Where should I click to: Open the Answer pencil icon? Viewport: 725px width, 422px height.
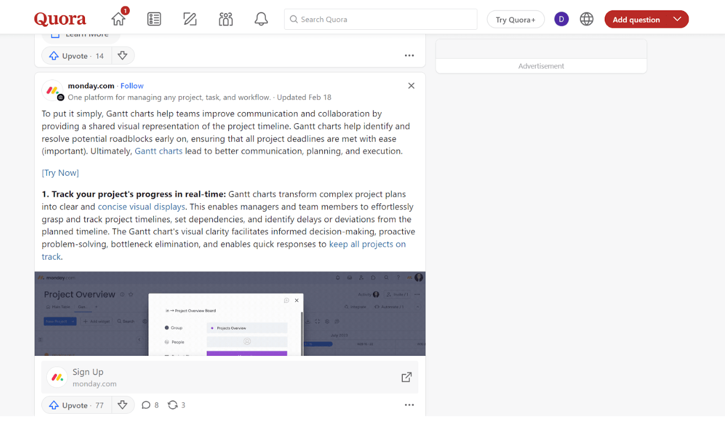(190, 19)
